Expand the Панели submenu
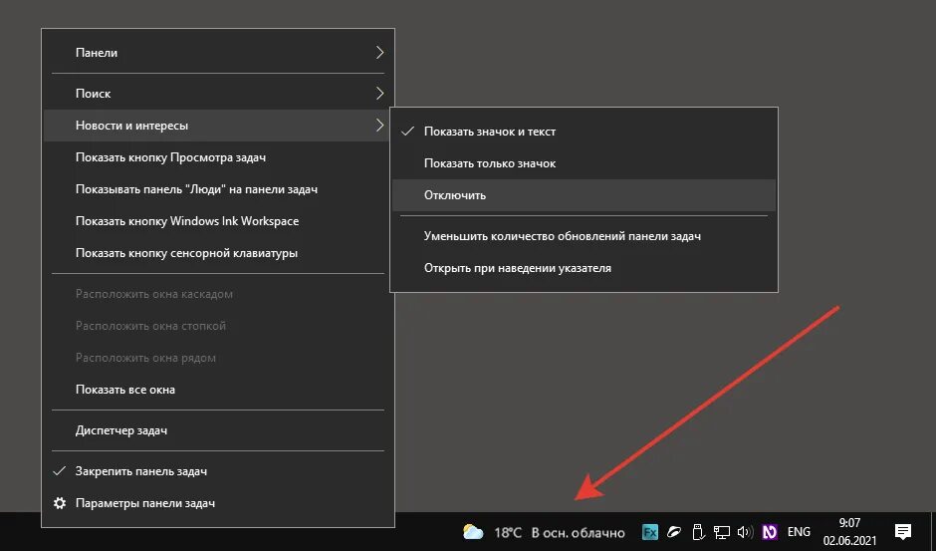 [218, 53]
